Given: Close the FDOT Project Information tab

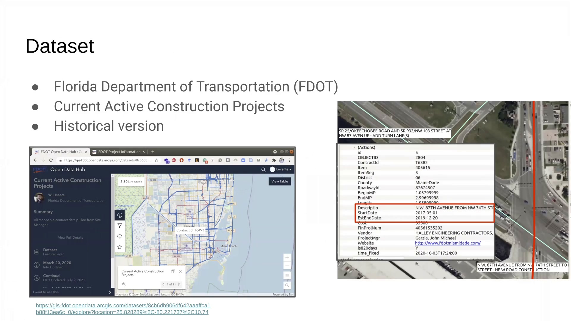Looking at the screenshot, I should (x=144, y=152).
